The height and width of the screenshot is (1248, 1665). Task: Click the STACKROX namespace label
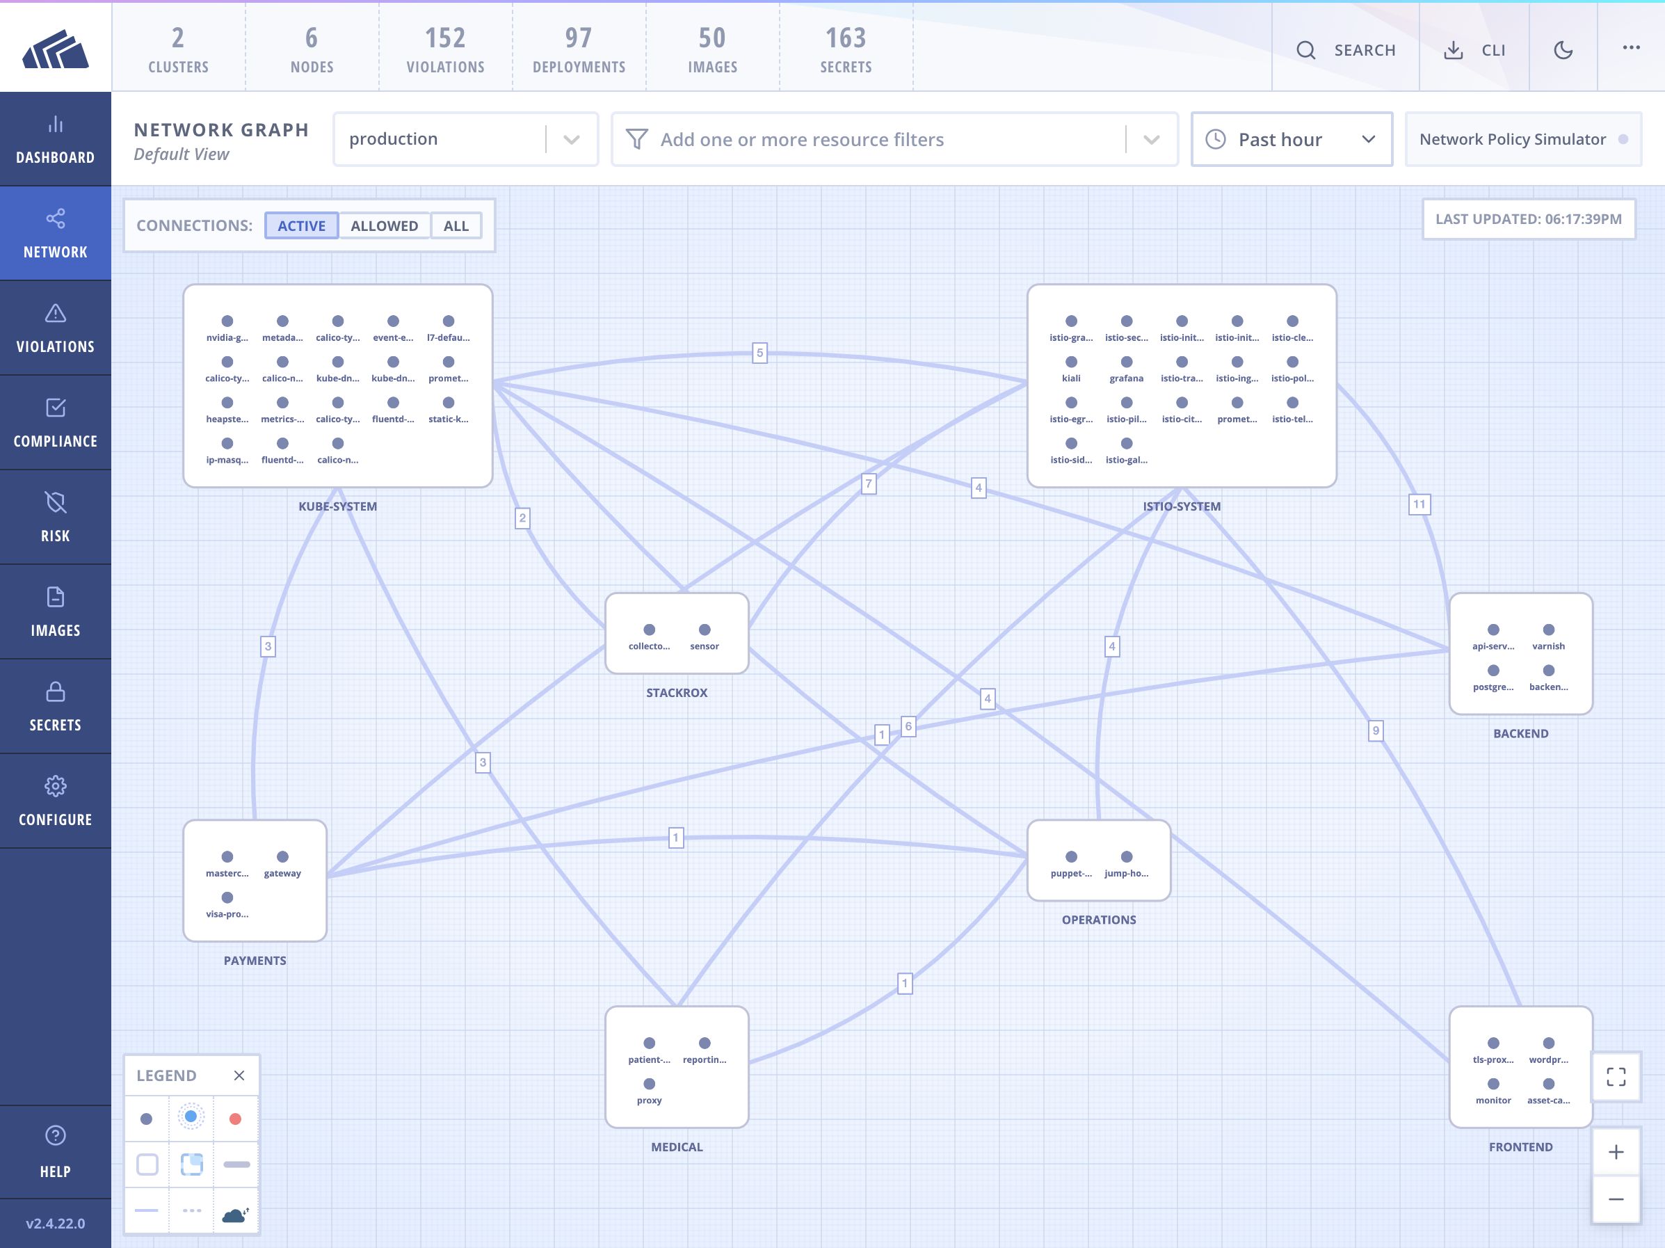point(677,692)
